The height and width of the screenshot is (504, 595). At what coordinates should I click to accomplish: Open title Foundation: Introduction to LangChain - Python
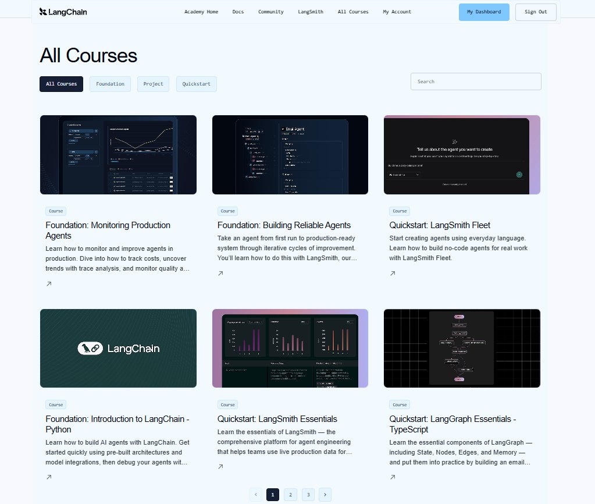pyautogui.click(x=117, y=424)
